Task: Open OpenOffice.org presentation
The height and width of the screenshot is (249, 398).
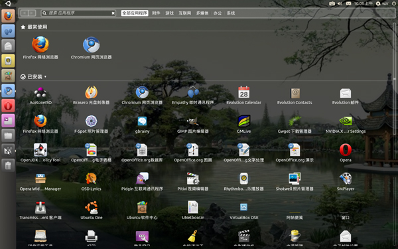Action: tap(295, 153)
